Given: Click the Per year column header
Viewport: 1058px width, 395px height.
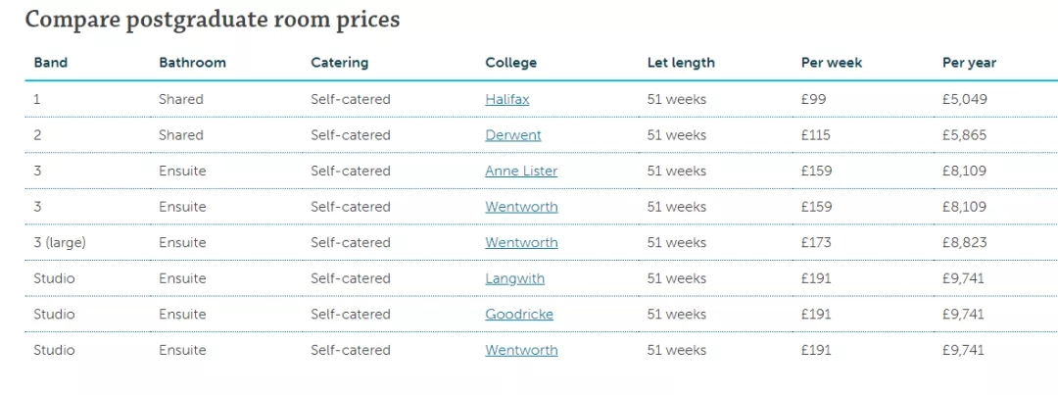Looking at the screenshot, I should (x=969, y=63).
